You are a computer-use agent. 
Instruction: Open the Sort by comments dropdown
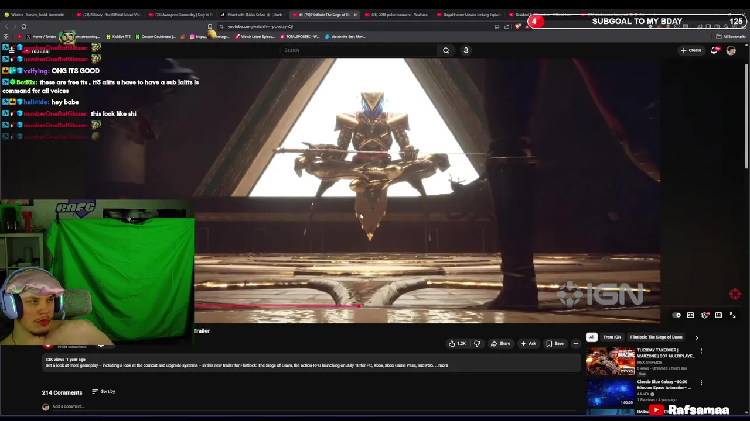103,392
